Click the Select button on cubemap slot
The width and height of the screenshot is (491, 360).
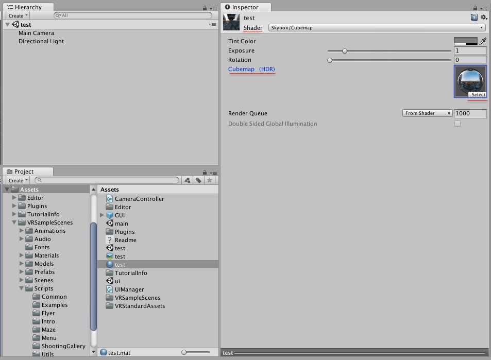[478, 95]
